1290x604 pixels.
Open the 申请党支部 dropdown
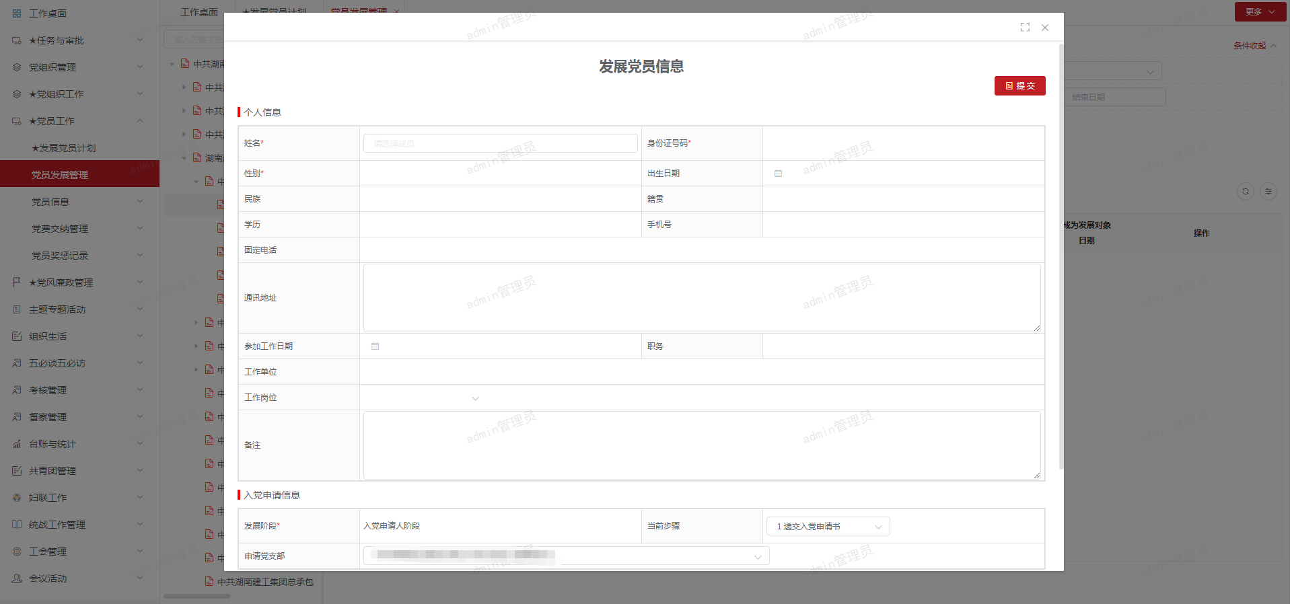(x=566, y=556)
